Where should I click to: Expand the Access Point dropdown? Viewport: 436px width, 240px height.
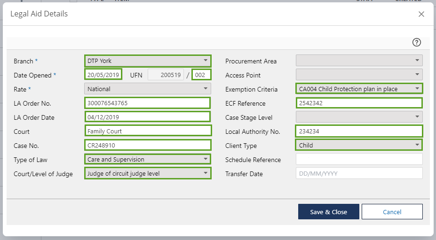[359, 75]
